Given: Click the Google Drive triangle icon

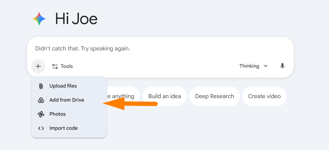Looking at the screenshot, I should [41, 100].
